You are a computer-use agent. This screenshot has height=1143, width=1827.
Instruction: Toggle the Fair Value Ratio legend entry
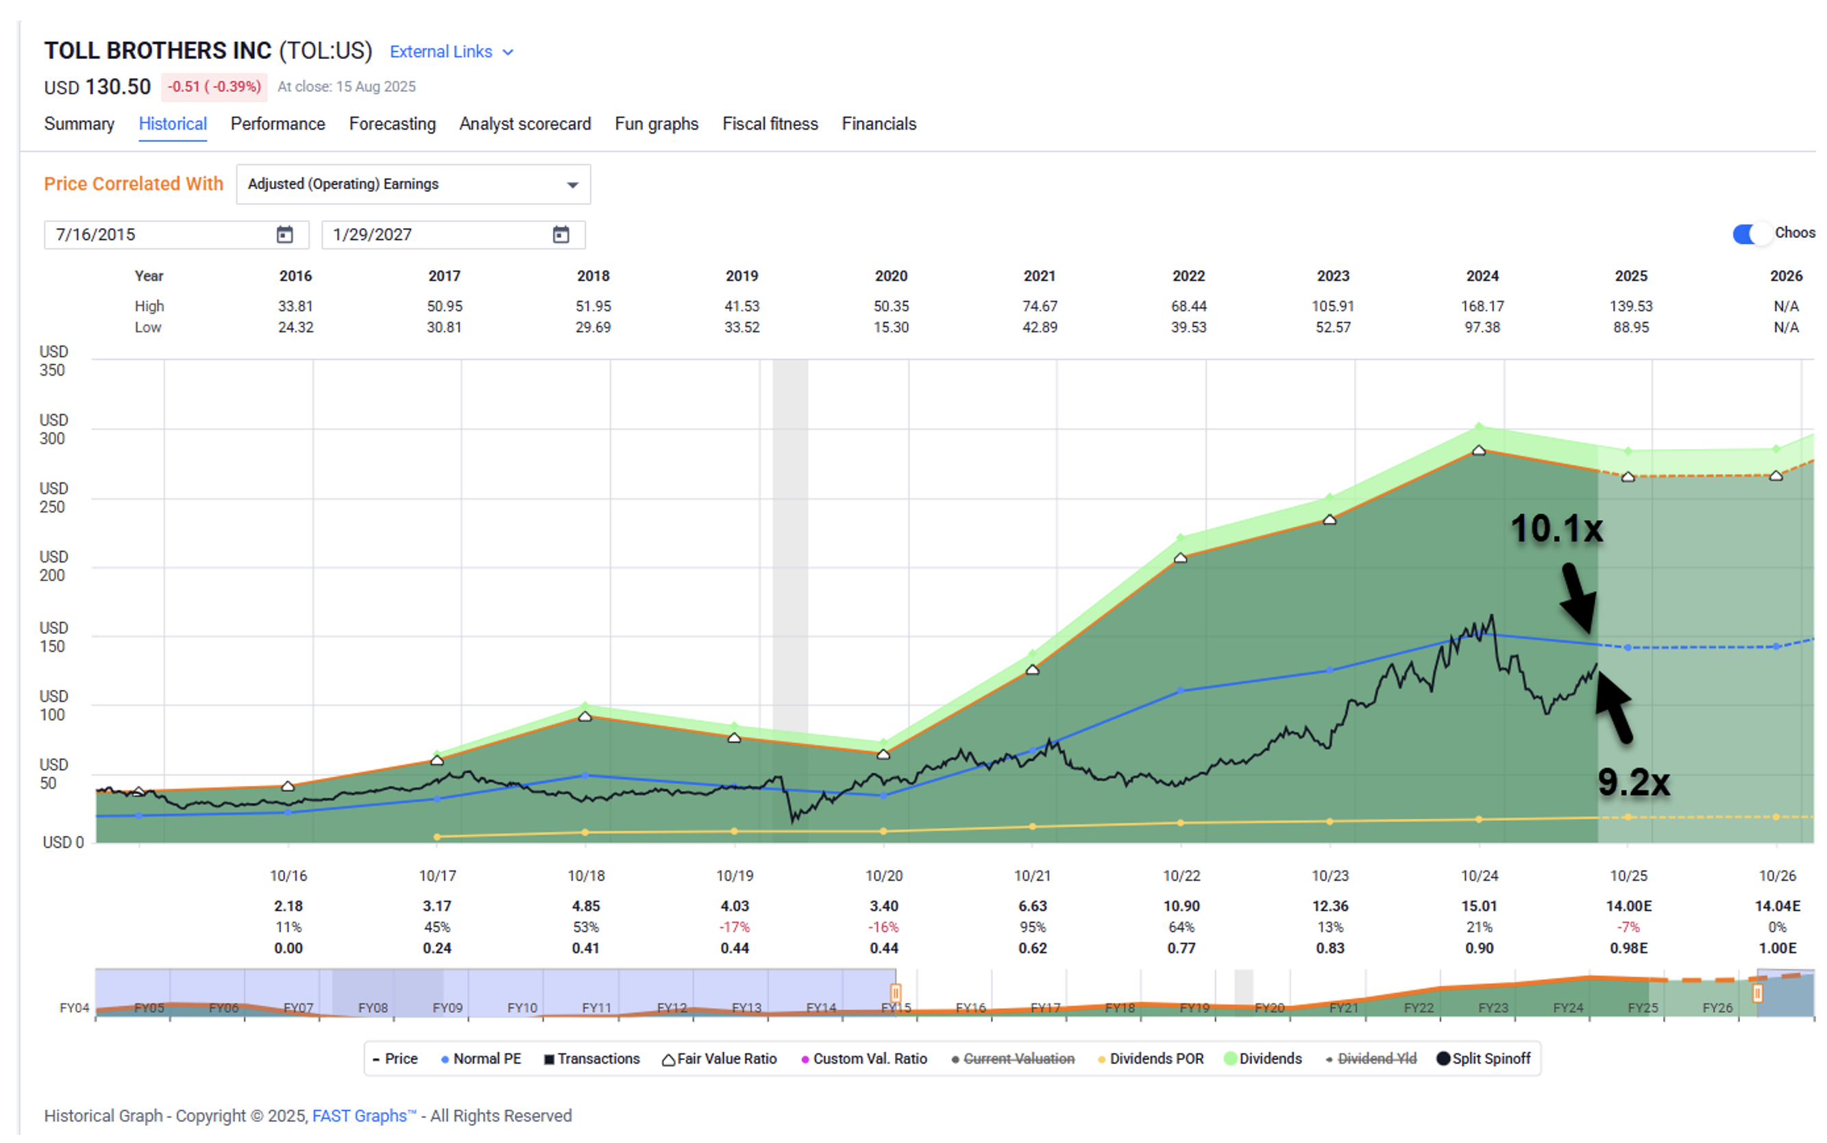click(x=719, y=1058)
